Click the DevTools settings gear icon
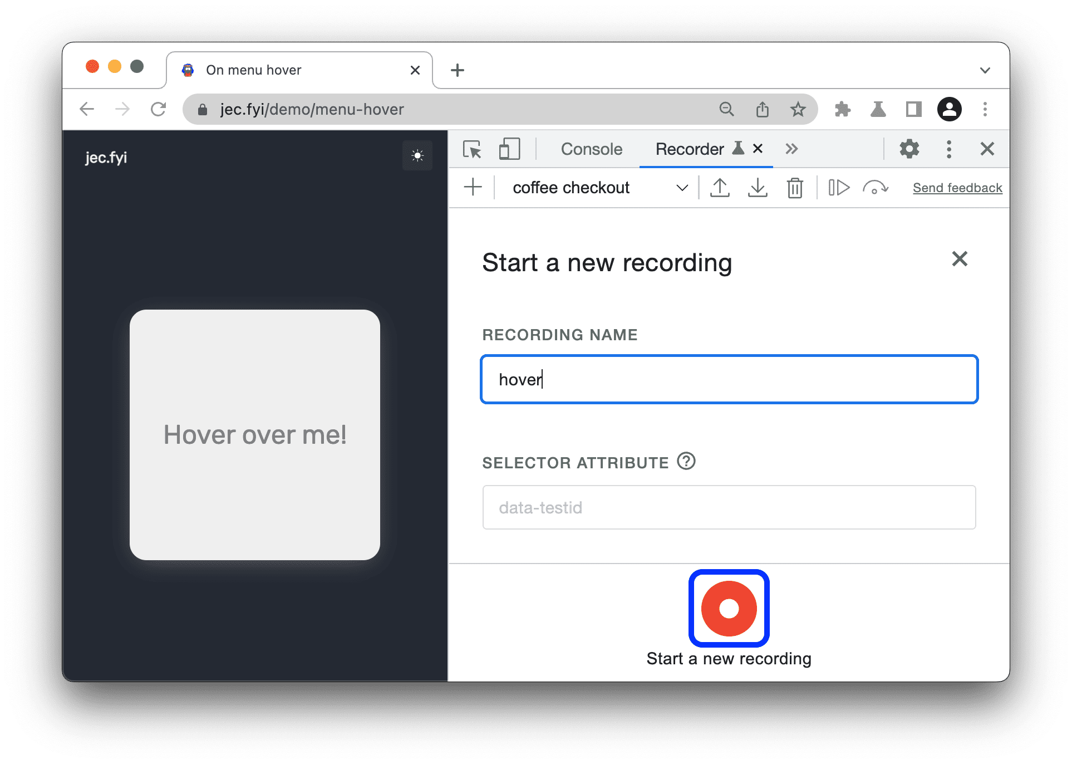The width and height of the screenshot is (1072, 764). click(909, 149)
